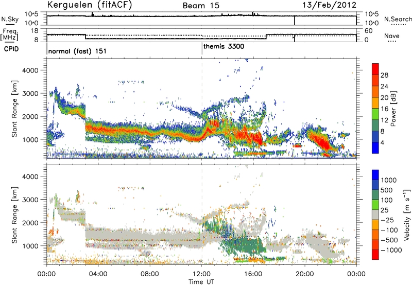
Task: Click the 'Velocity [m s⁻¹]' colorbar label
Action: pos(407,215)
